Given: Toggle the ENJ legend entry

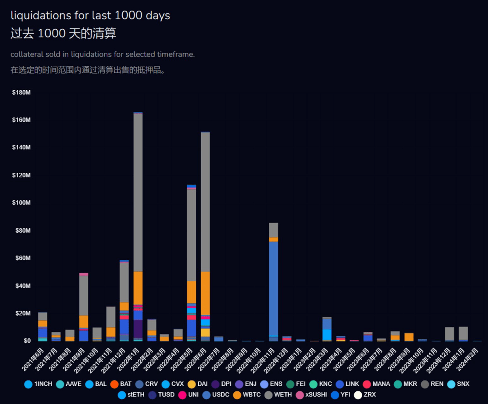Looking at the screenshot, I should [246, 384].
